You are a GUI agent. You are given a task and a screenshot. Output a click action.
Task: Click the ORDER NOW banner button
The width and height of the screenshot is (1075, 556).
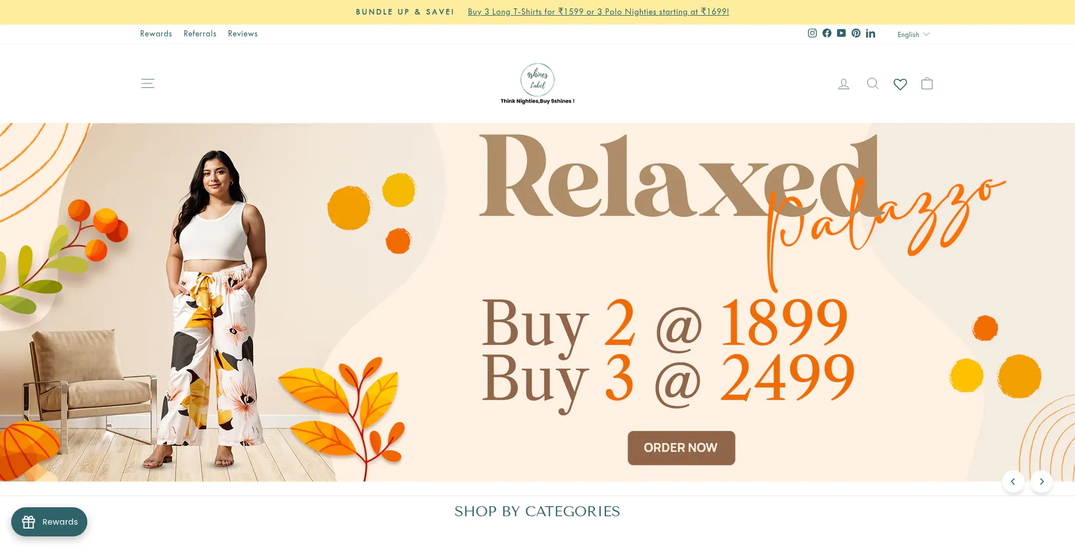681,448
